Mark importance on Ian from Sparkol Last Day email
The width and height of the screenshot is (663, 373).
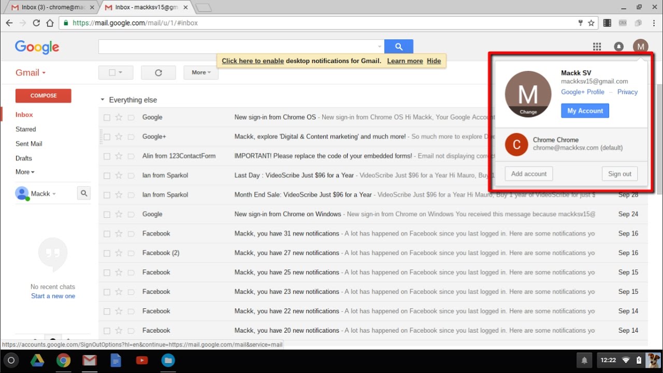(x=131, y=176)
